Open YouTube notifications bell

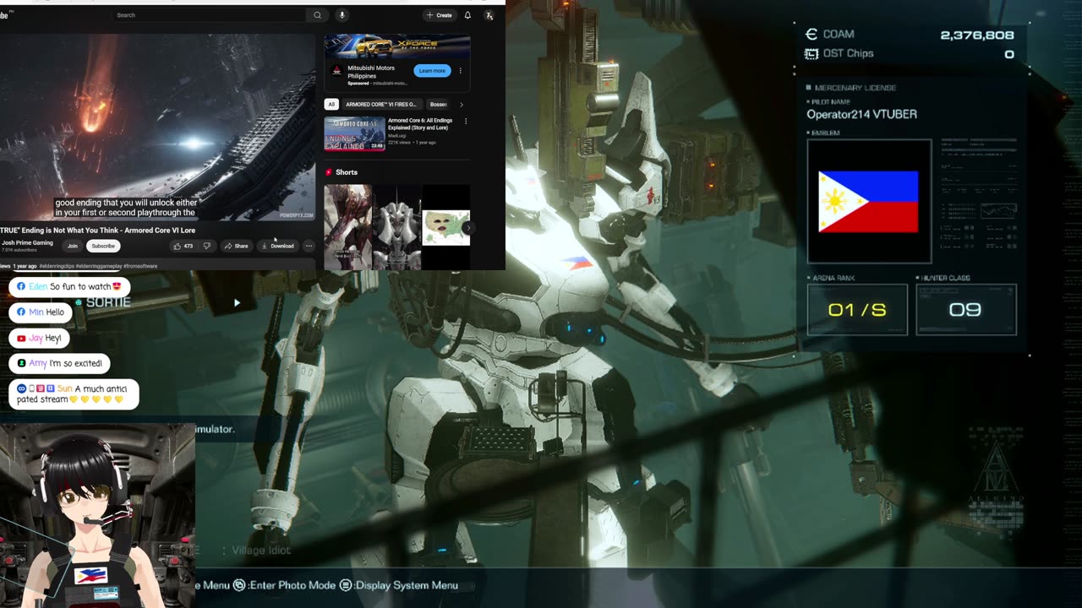coord(467,15)
